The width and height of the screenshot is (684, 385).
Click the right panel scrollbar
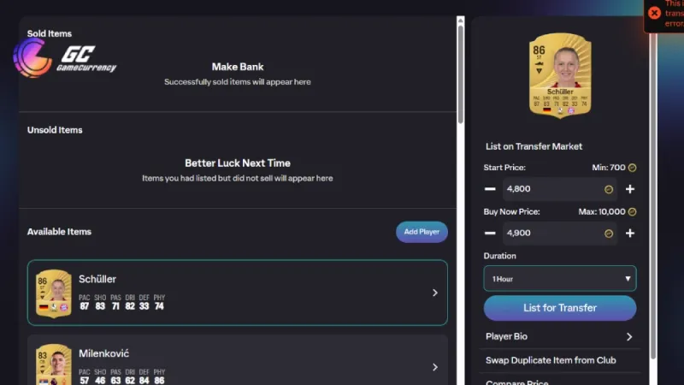[x=653, y=197]
